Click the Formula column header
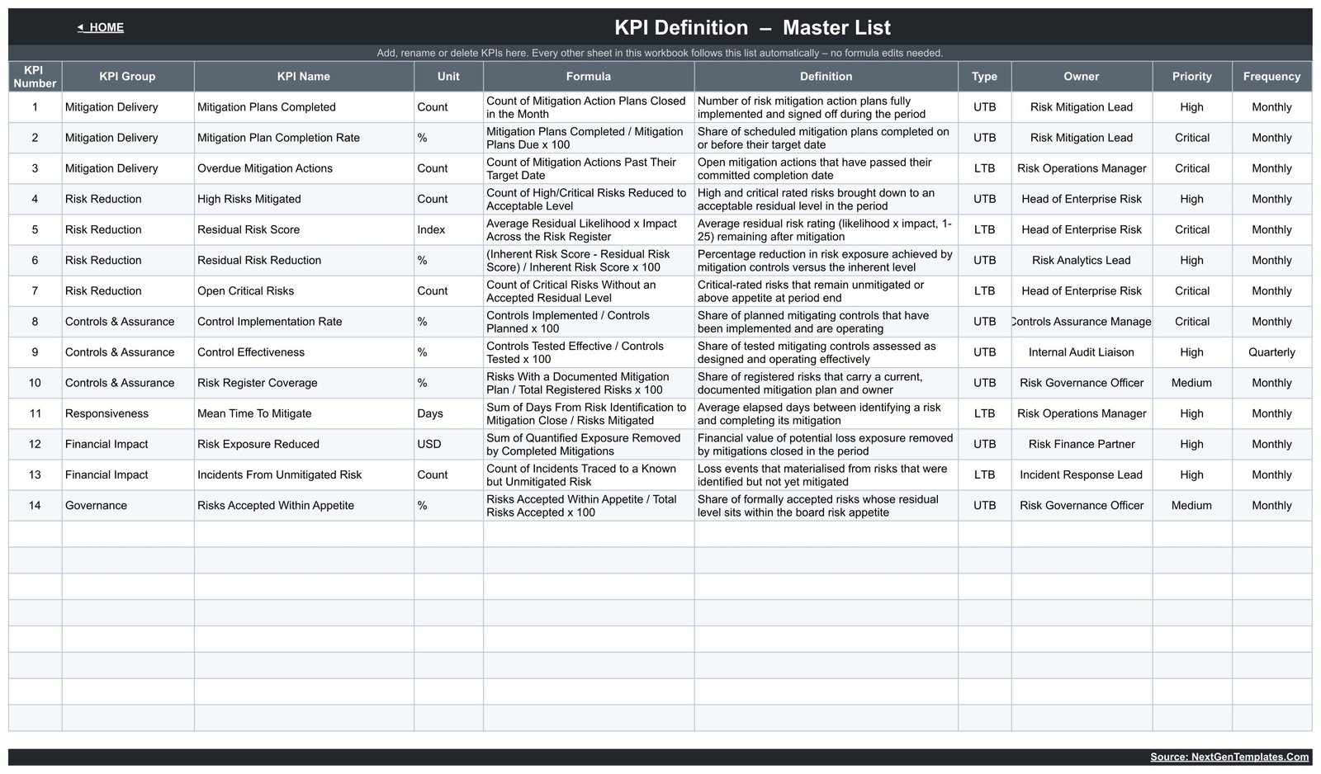The image size is (1321, 774). pos(589,76)
